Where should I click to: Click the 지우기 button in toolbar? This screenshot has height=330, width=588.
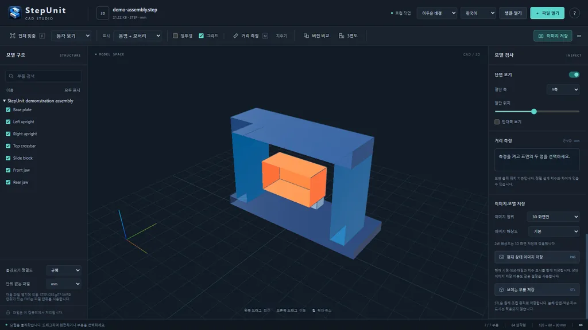tap(281, 36)
